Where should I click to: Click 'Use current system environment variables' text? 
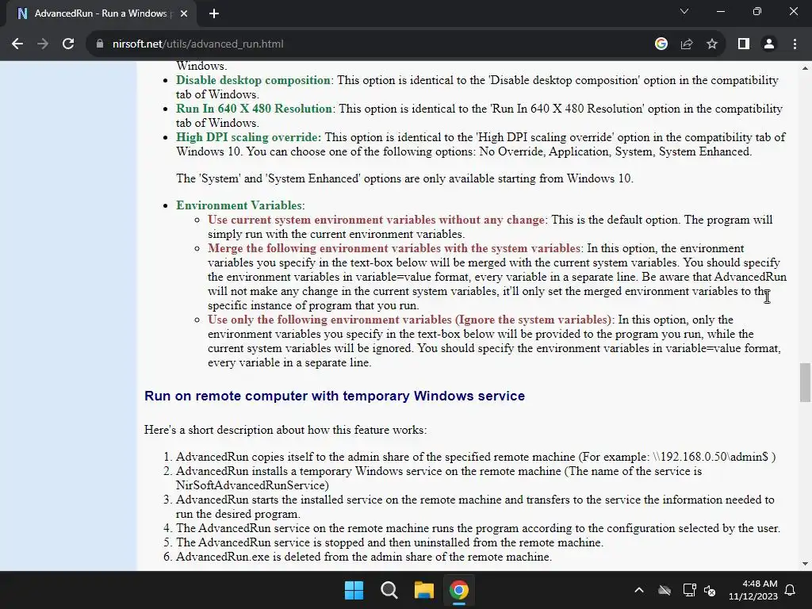point(375,220)
